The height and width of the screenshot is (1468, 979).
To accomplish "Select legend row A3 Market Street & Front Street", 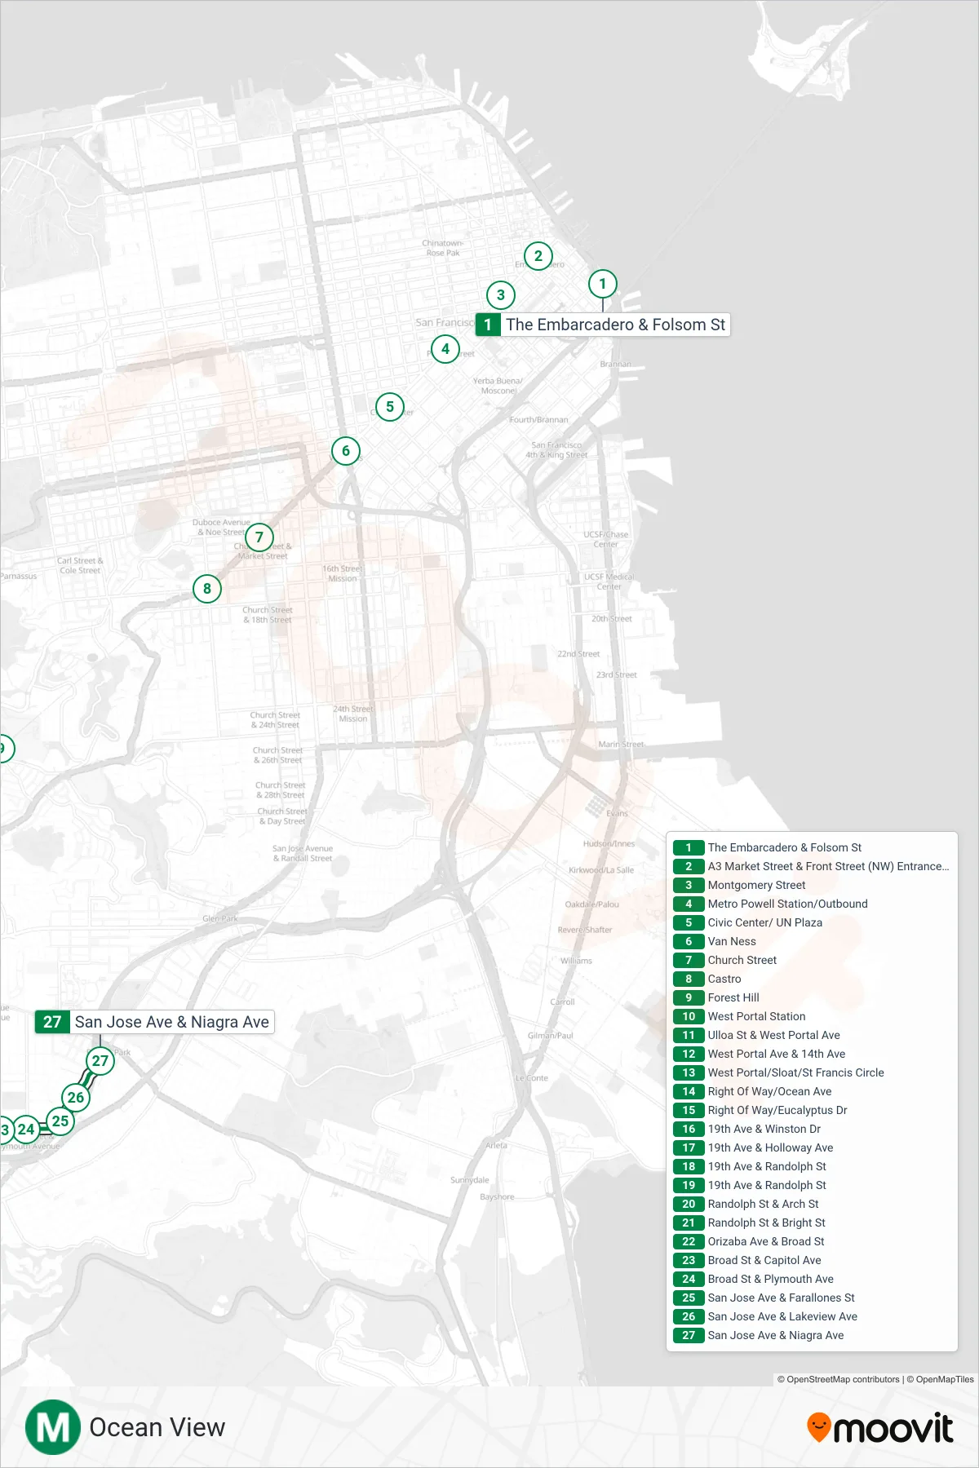I will (x=812, y=866).
